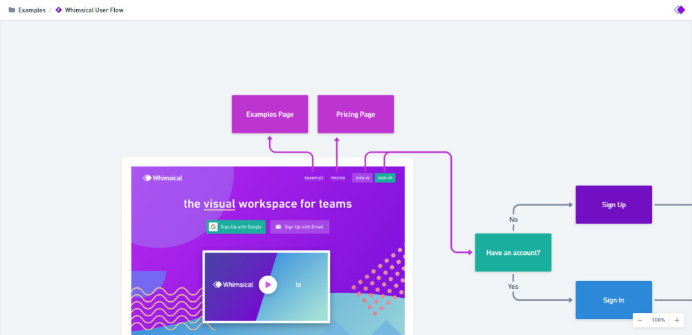Click the Google G icon
692x335 pixels.
point(213,227)
